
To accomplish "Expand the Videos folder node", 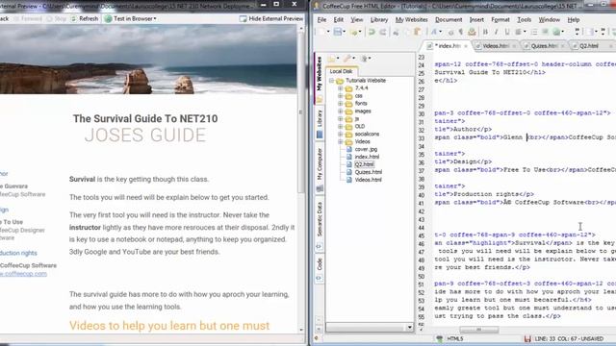I will click(x=340, y=141).
